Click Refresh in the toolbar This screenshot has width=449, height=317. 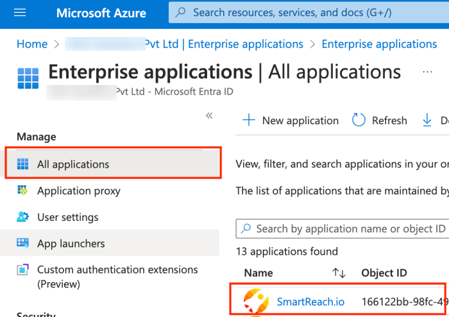(380, 120)
